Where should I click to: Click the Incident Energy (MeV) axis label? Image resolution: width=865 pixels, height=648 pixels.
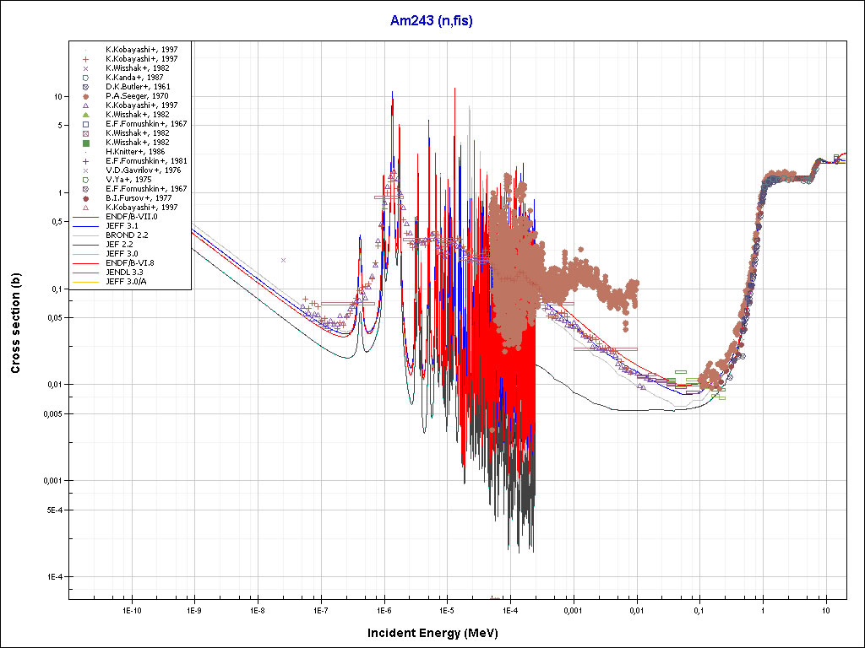pos(438,632)
